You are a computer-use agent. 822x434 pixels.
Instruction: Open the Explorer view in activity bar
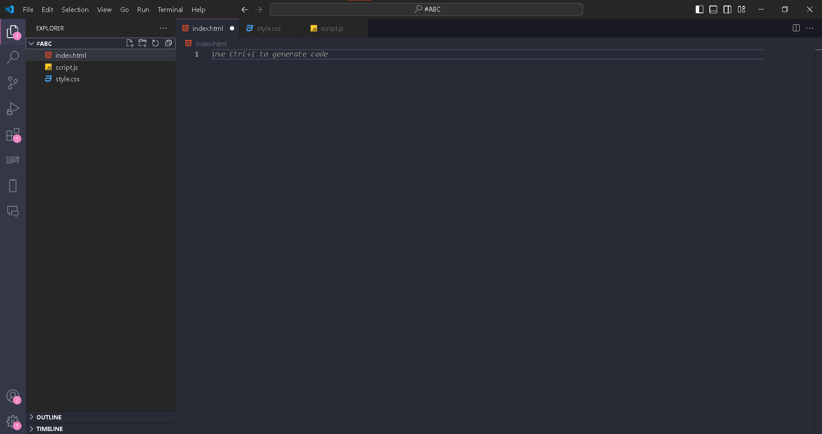pos(13,32)
